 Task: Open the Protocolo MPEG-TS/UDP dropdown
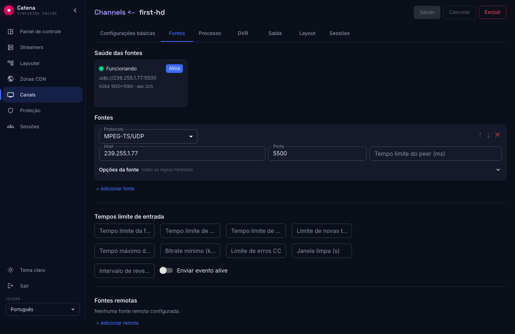tap(148, 136)
